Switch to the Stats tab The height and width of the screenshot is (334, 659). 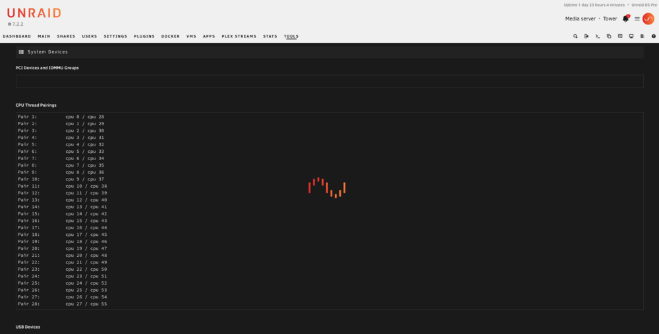[270, 36]
